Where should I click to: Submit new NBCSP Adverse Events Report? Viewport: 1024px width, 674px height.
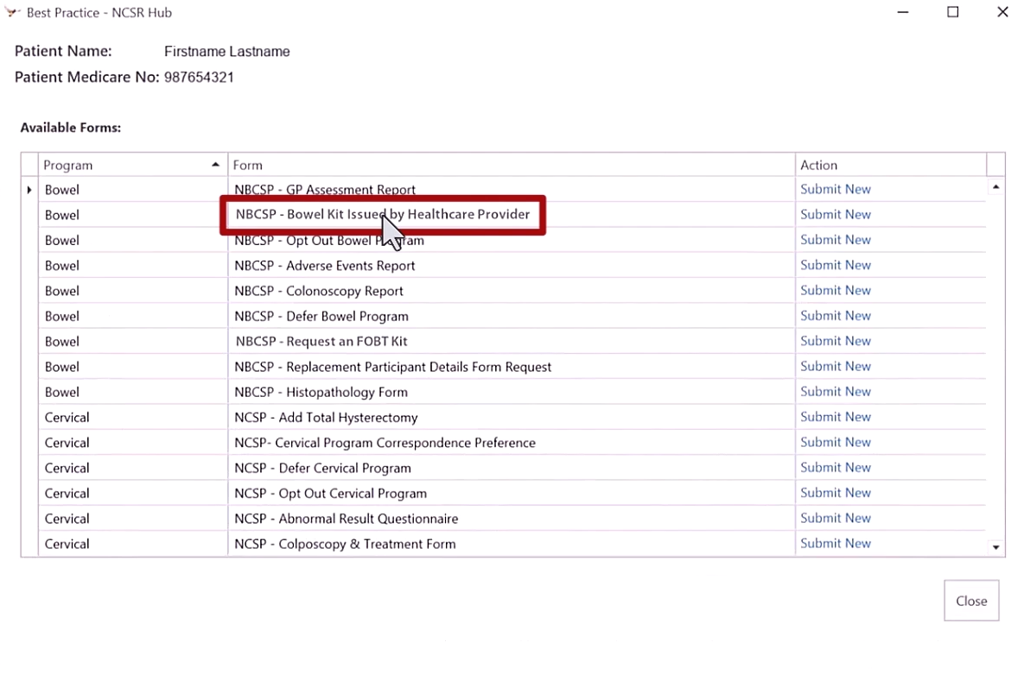click(836, 266)
